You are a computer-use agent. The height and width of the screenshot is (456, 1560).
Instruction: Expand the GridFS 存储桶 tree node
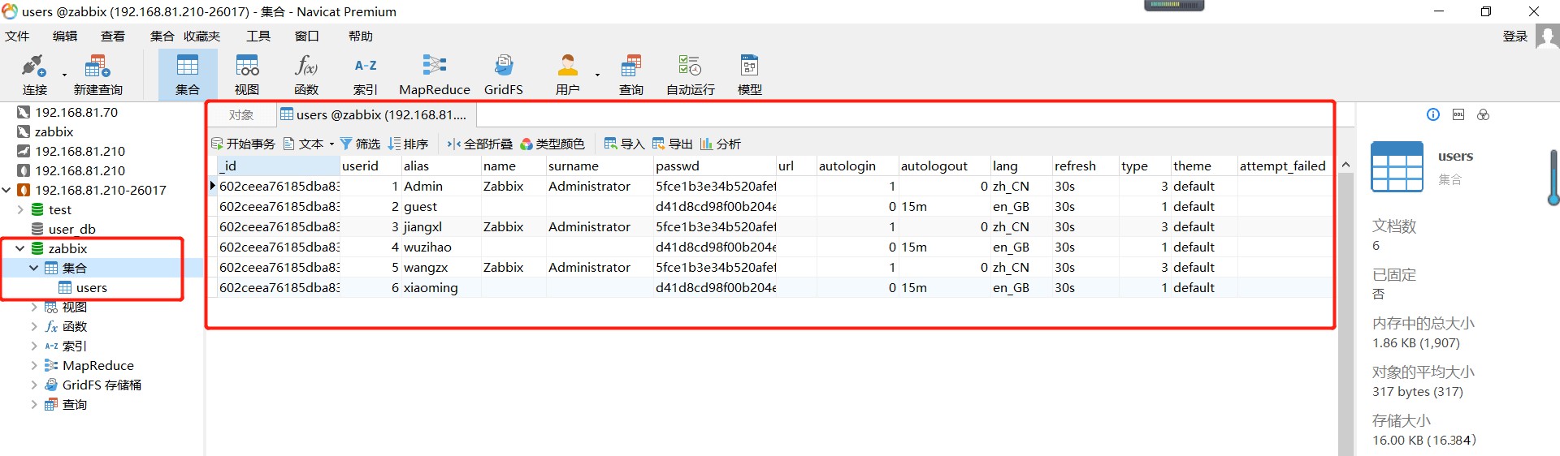34,385
